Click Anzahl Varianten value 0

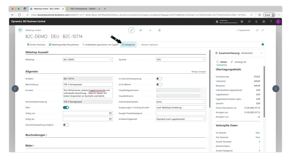(259, 142)
